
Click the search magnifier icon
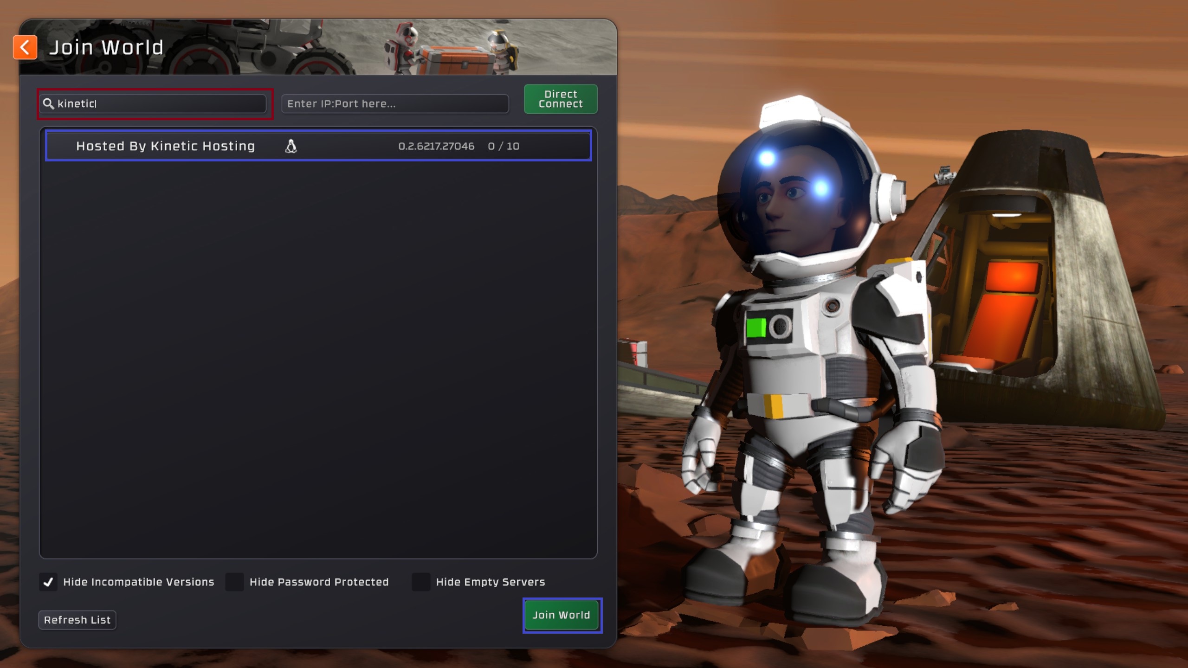click(48, 103)
